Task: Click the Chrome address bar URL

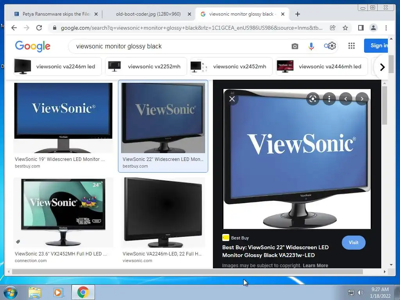Action: click(191, 28)
